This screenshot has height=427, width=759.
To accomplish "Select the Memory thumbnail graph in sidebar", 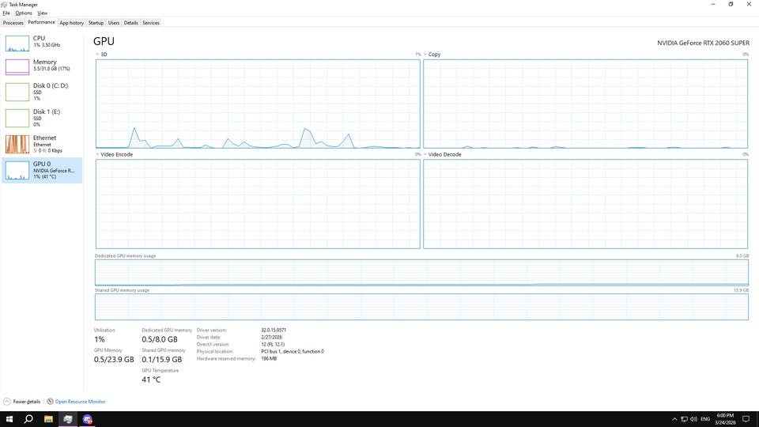I will 17,66.
